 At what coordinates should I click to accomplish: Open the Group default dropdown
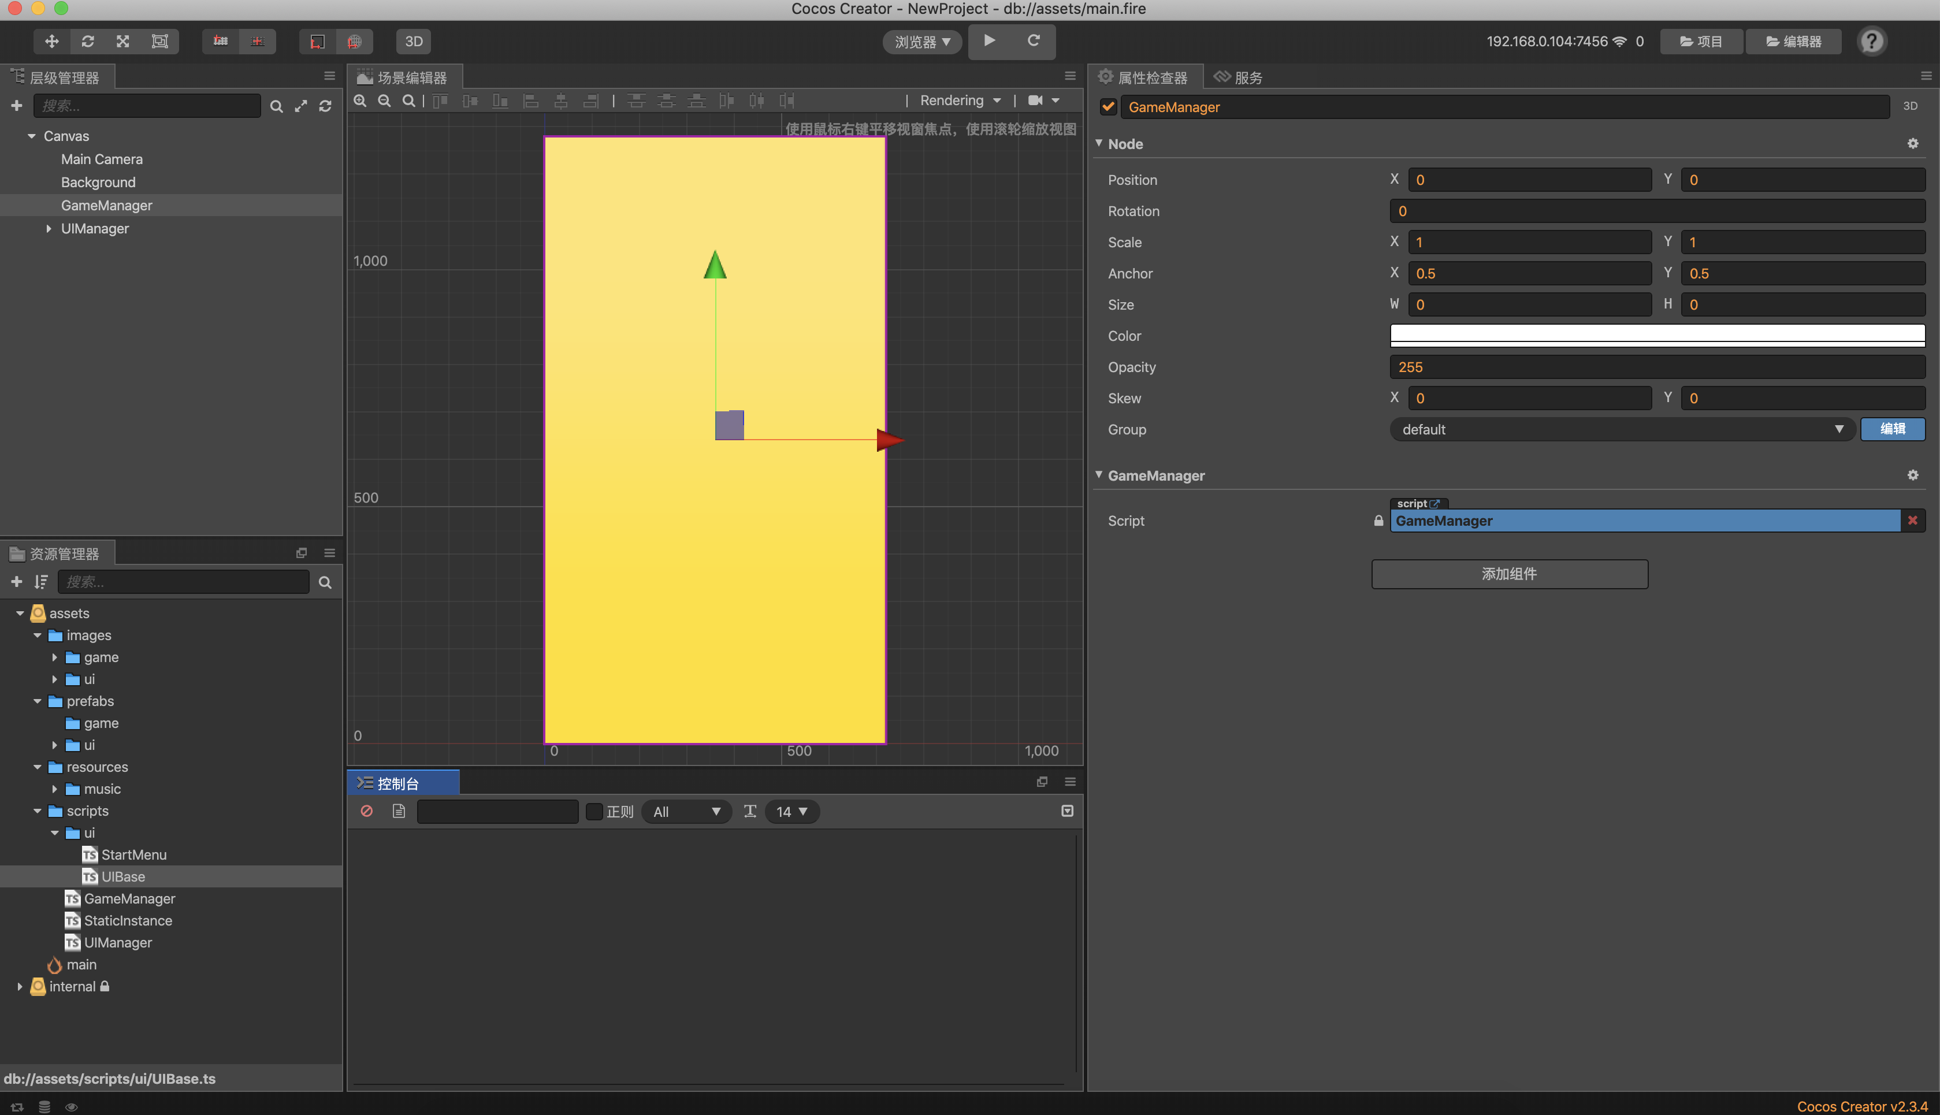pyautogui.click(x=1622, y=430)
